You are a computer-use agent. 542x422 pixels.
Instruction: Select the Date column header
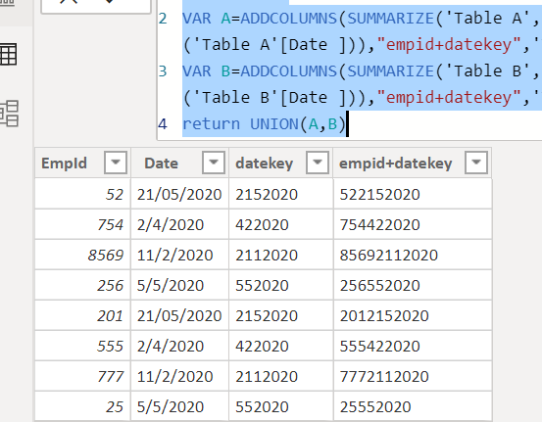coord(179,163)
